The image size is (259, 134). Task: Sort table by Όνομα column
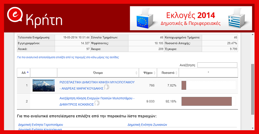click(98, 73)
